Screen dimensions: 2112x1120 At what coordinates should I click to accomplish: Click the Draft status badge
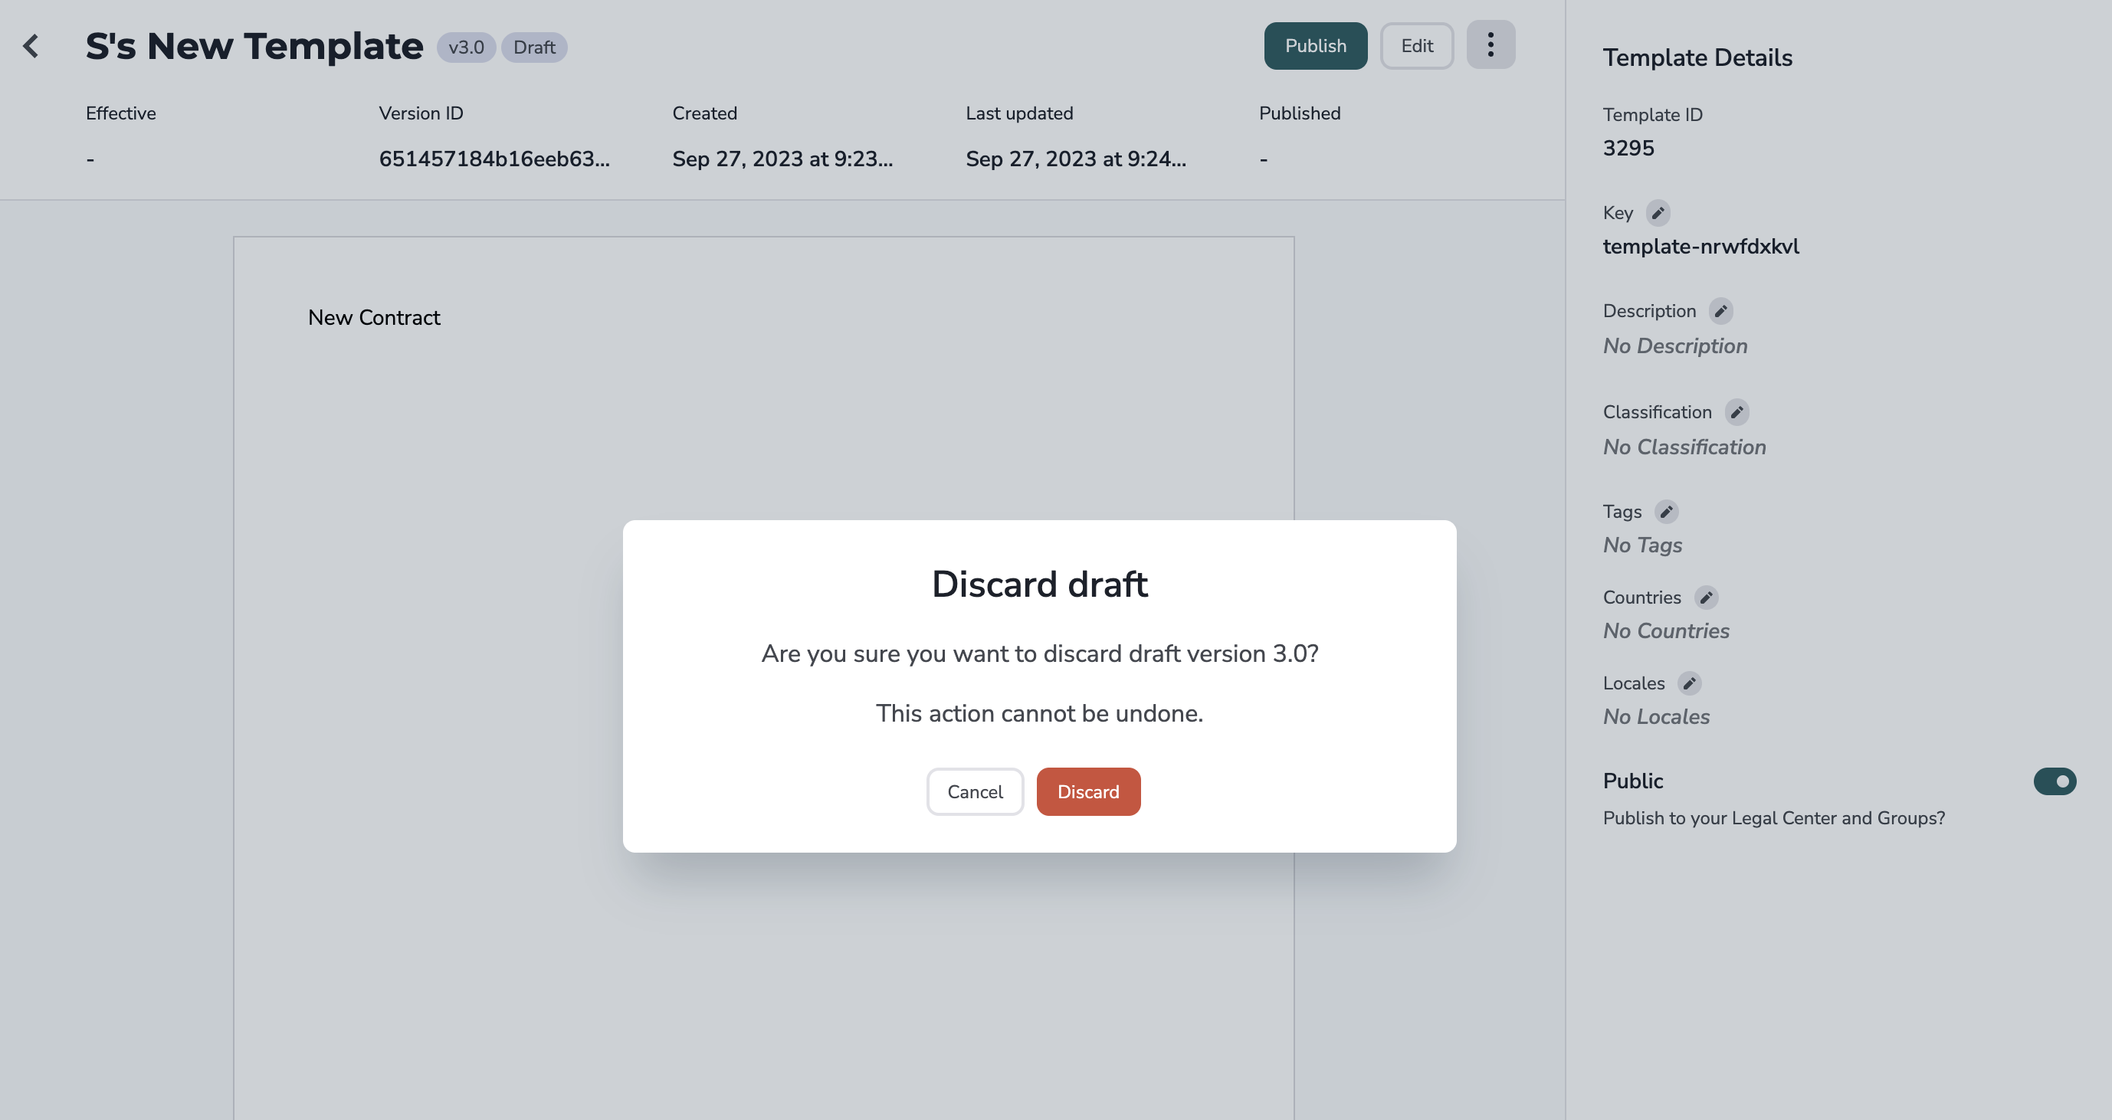(x=535, y=47)
